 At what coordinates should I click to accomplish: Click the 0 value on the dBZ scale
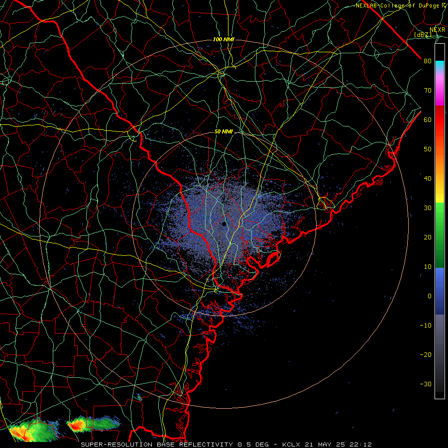pyautogui.click(x=430, y=296)
